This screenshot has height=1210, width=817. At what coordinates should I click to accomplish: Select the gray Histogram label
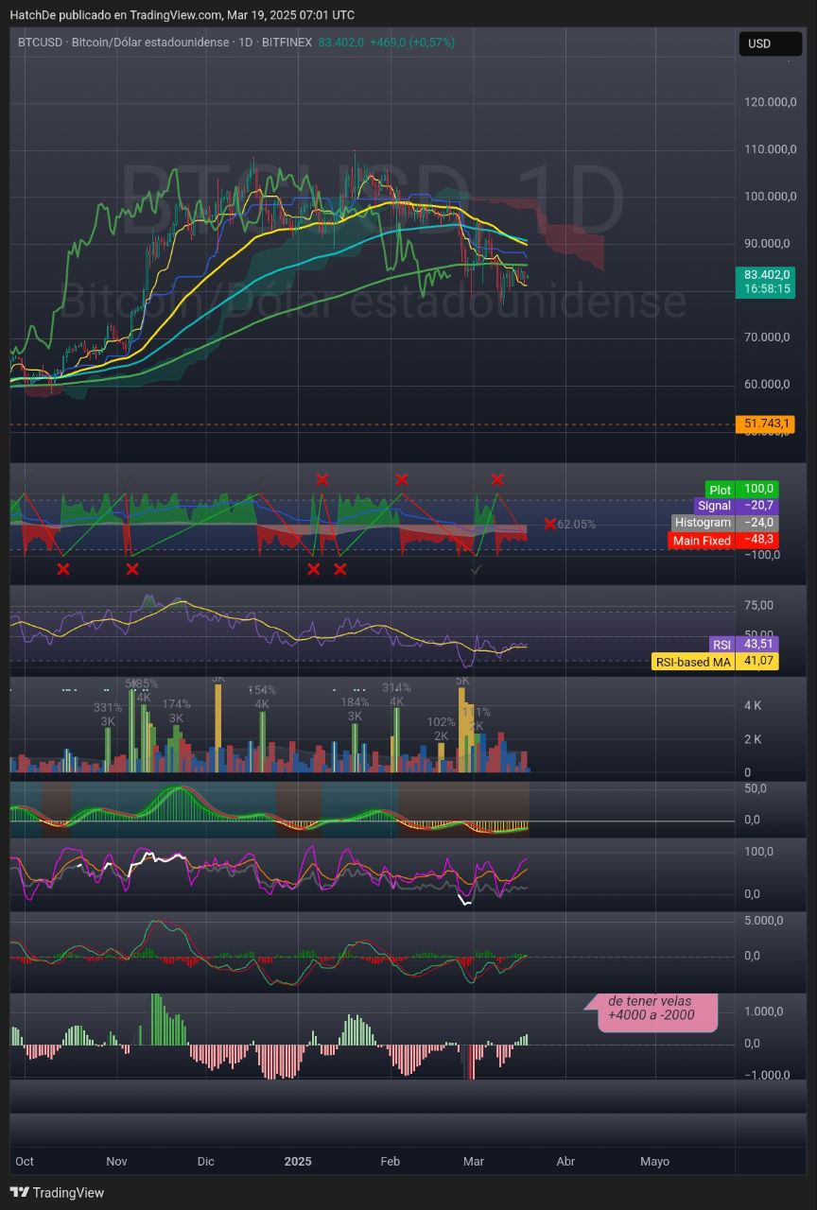click(x=703, y=523)
